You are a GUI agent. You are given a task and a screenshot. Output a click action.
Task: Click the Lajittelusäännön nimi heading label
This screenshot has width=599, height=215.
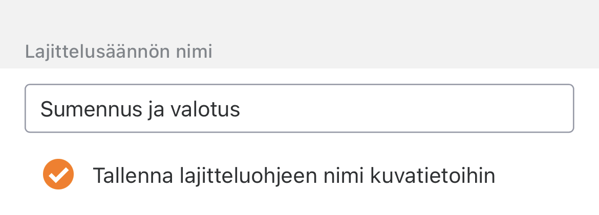point(118,52)
